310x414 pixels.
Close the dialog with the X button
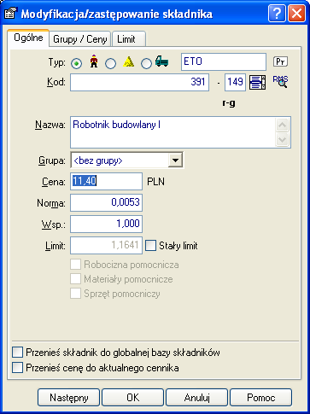(296, 14)
